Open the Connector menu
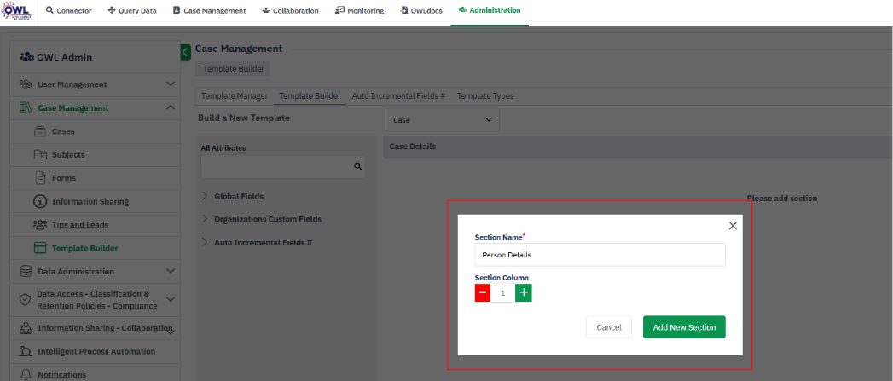Viewport: 893px width, 381px height. tap(68, 10)
